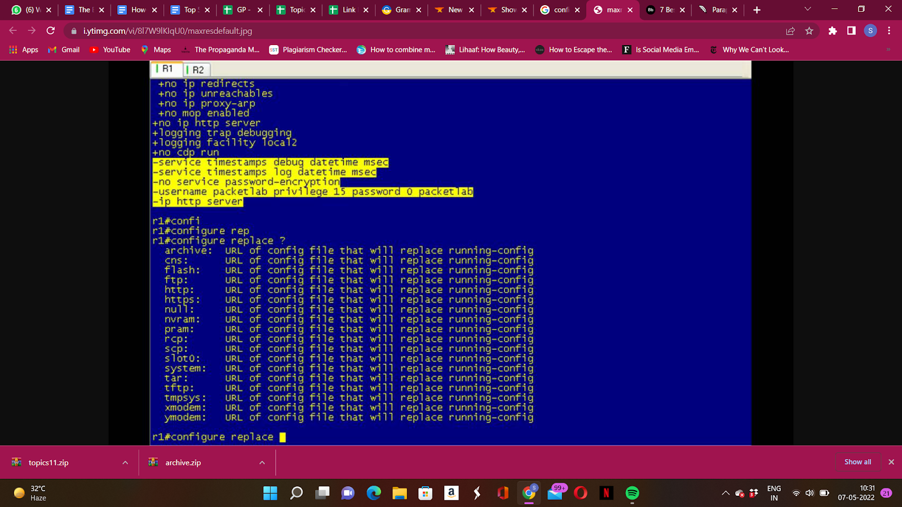Click Show all downloads
Viewport: 902px width, 507px height.
857,462
